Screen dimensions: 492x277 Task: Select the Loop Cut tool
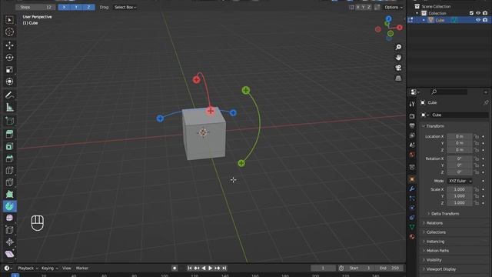tap(9, 170)
